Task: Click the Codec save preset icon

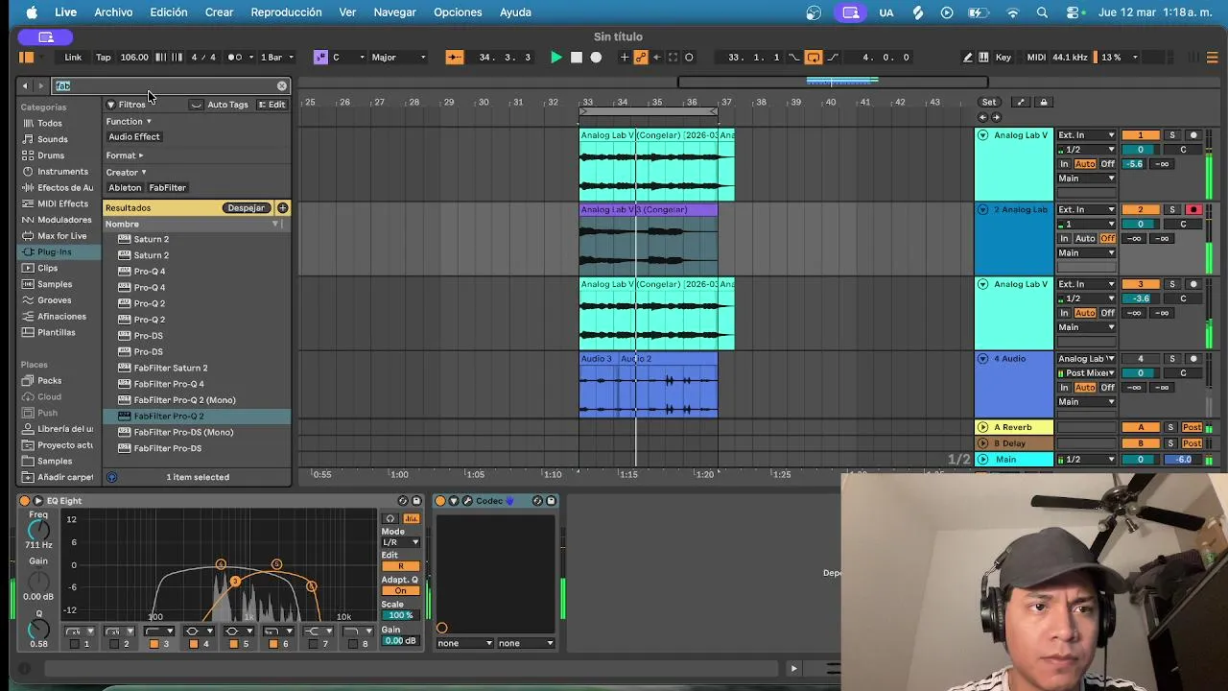Action: (x=551, y=501)
